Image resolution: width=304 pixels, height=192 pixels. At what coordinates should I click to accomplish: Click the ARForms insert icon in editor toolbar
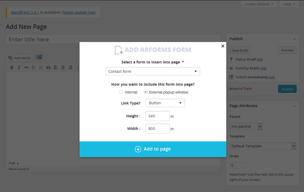tap(39, 57)
